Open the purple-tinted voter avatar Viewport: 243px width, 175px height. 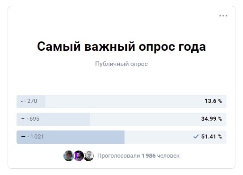click(x=79, y=156)
